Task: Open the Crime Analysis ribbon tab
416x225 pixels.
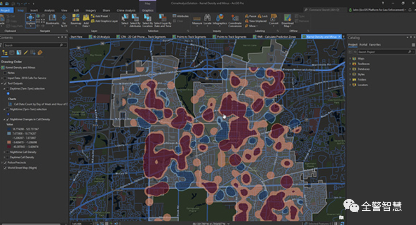Action: coord(126,10)
